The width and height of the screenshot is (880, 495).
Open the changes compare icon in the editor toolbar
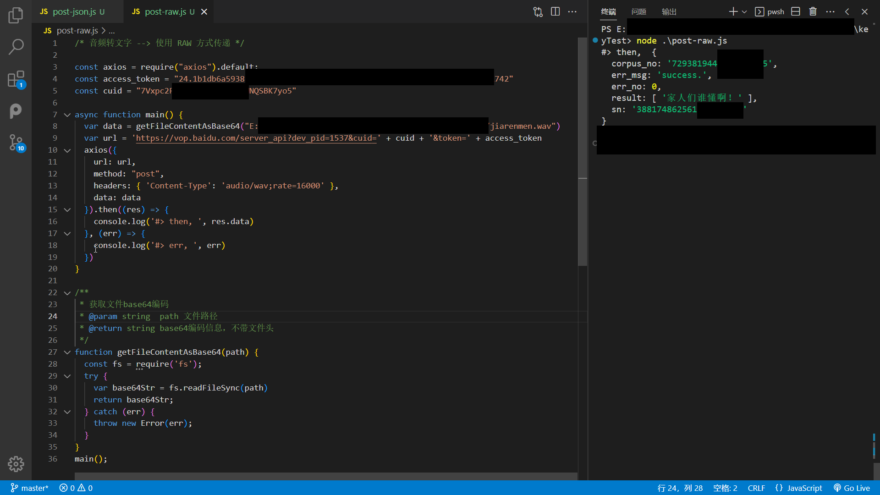[538, 11]
